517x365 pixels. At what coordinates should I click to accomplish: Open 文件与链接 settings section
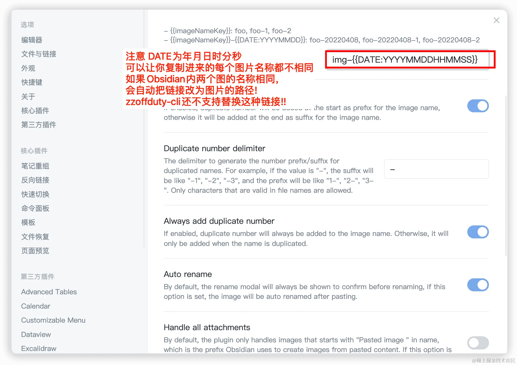click(x=39, y=54)
